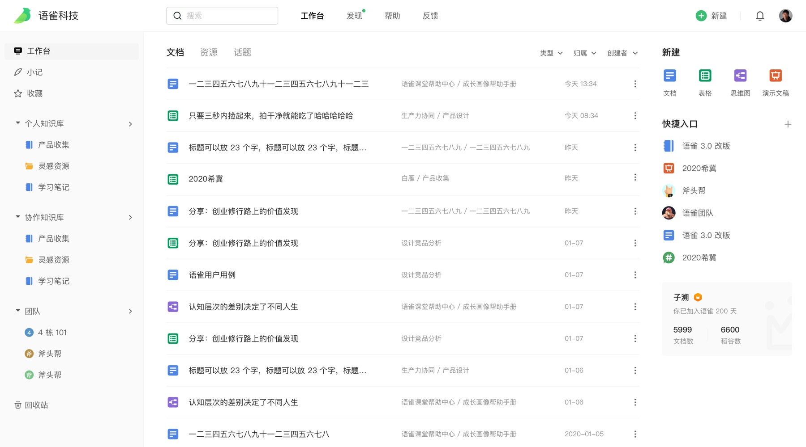Open the 生产力协同 / 产品设计 path of 只要三秒 row
This screenshot has height=447, width=806.
435,116
